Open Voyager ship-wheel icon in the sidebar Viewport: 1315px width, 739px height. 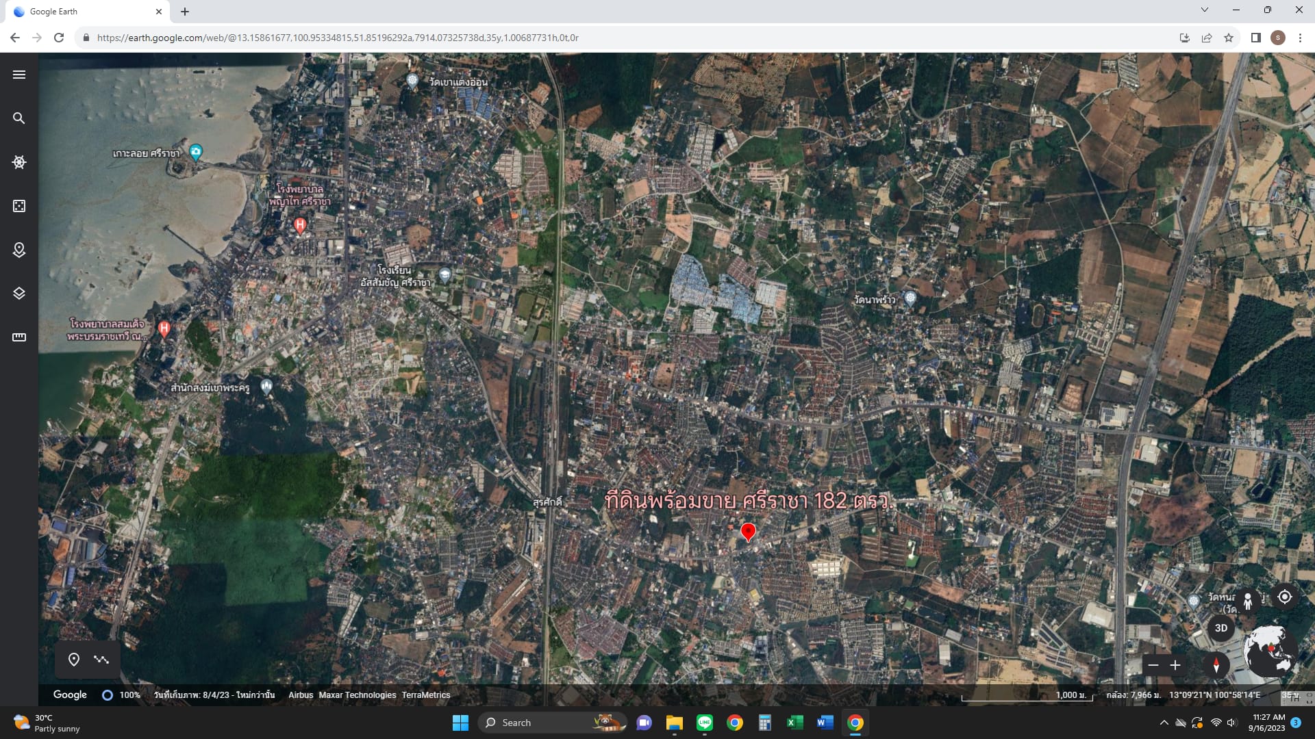[19, 162]
